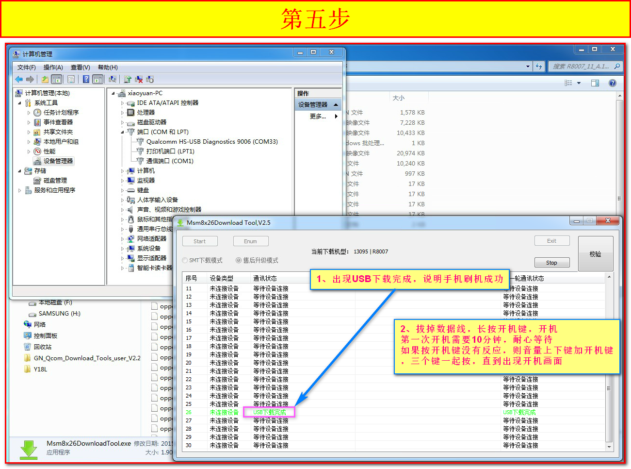Screen dimensions: 631x469
Task: Click the Update driver software toolbar icon
Action: coord(128,79)
